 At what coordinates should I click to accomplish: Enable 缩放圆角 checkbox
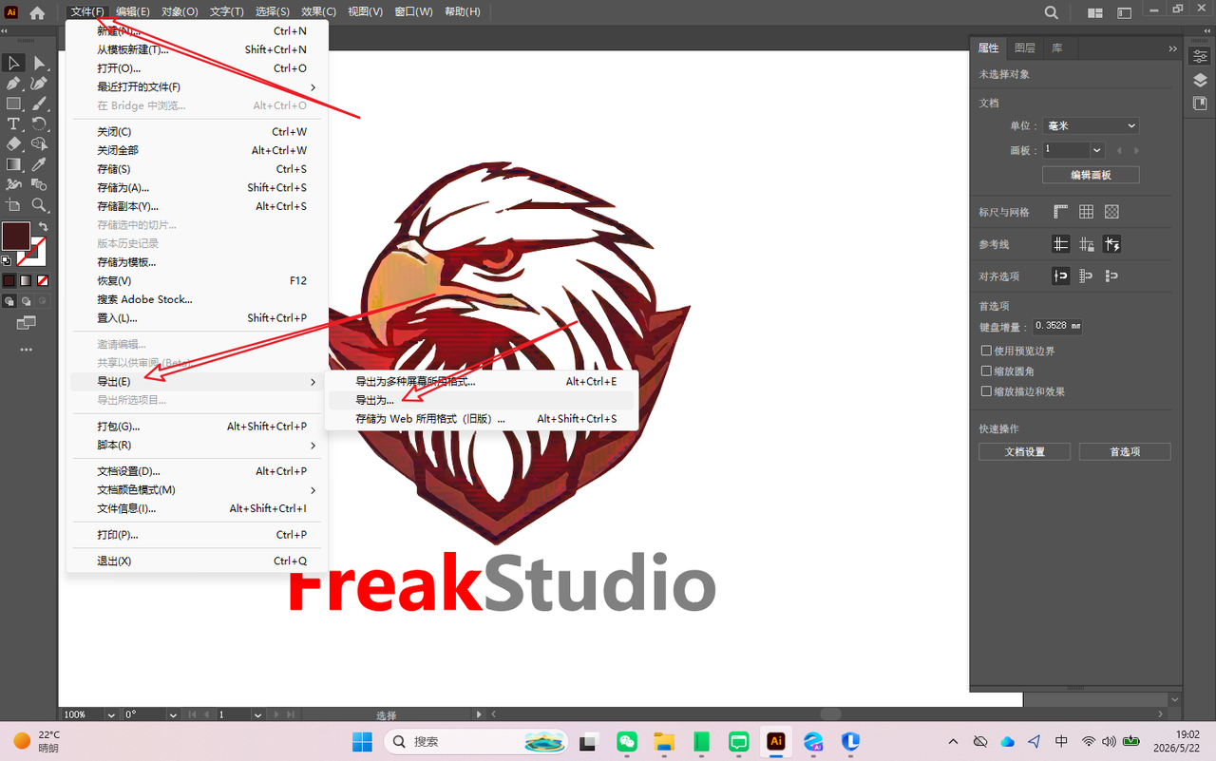pyautogui.click(x=986, y=371)
